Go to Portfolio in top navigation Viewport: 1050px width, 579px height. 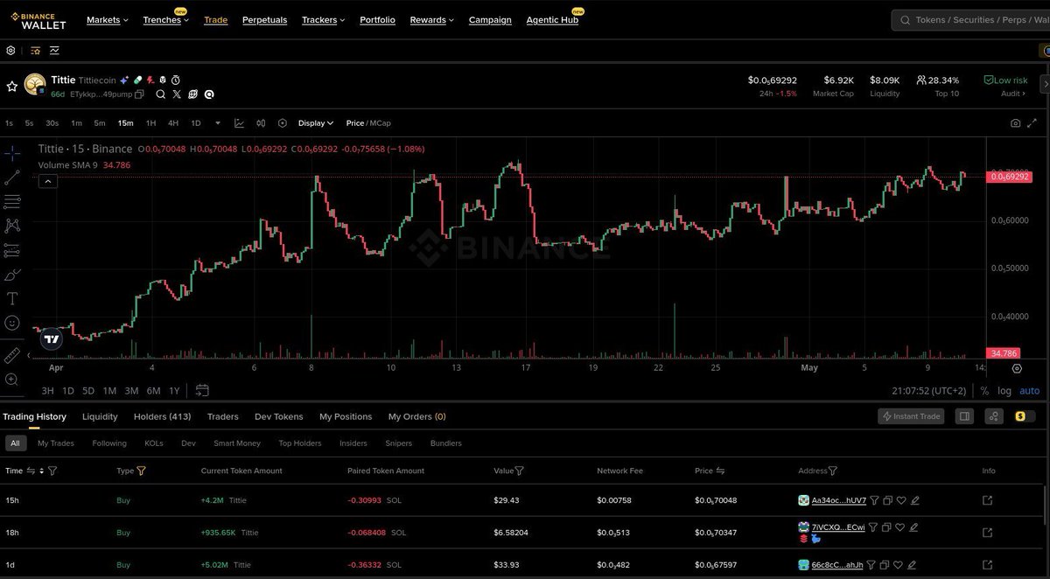pyautogui.click(x=377, y=20)
